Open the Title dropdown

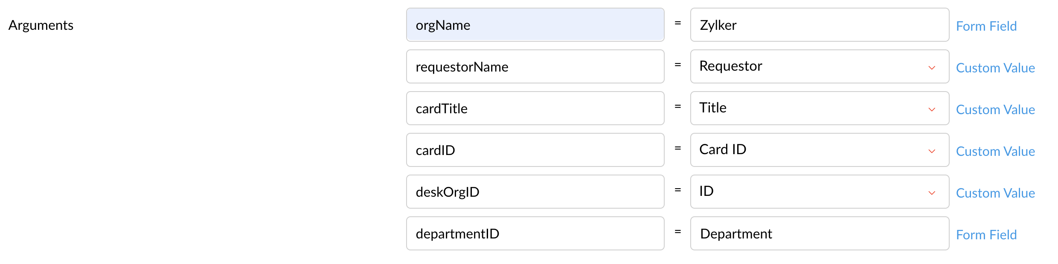click(x=811, y=108)
